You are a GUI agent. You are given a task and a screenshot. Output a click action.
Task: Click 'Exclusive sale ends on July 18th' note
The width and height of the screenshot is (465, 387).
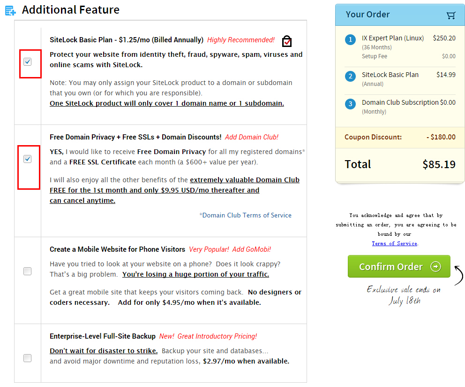404,295
